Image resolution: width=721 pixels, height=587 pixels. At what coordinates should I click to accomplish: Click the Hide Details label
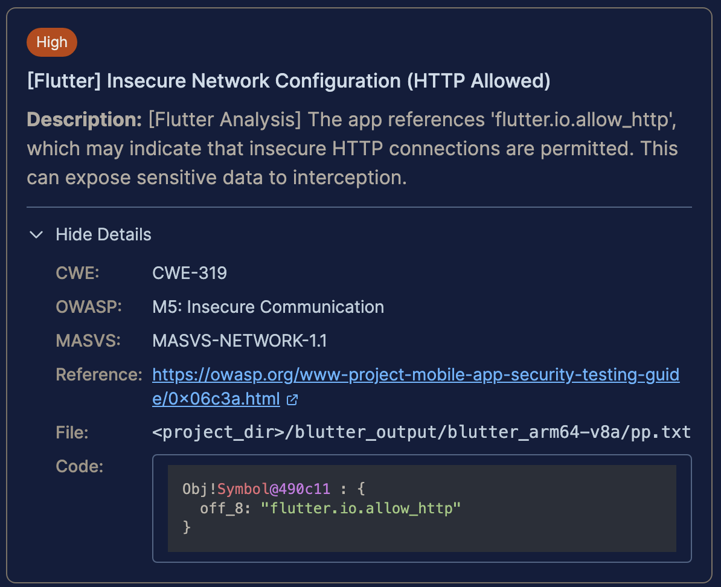(103, 234)
